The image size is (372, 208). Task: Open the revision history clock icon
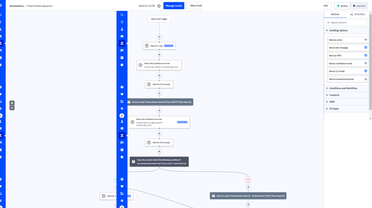pyautogui.click(x=159, y=6)
